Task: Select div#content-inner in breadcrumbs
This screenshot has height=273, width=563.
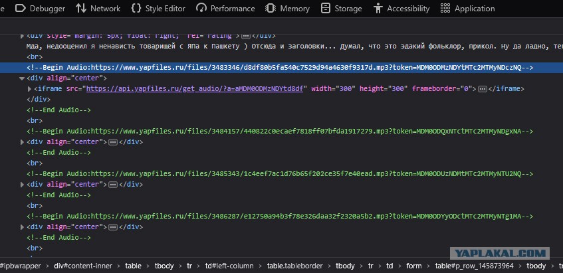Action: tap(82, 266)
